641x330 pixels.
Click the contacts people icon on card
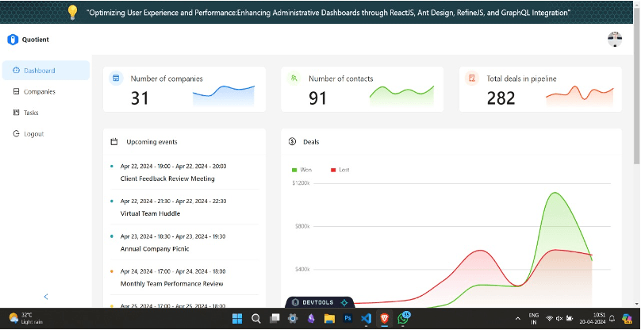pyautogui.click(x=294, y=79)
